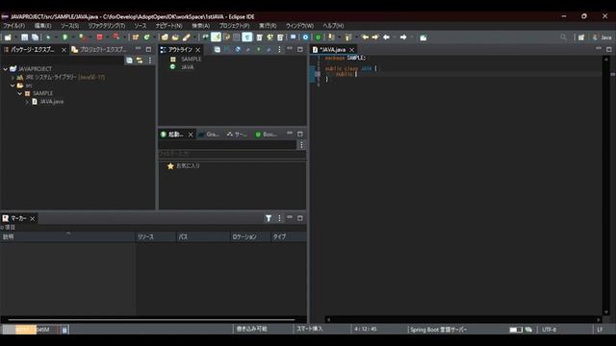The image size is (616, 346).
Task: Select the Java perspective button
Action: click(603, 37)
